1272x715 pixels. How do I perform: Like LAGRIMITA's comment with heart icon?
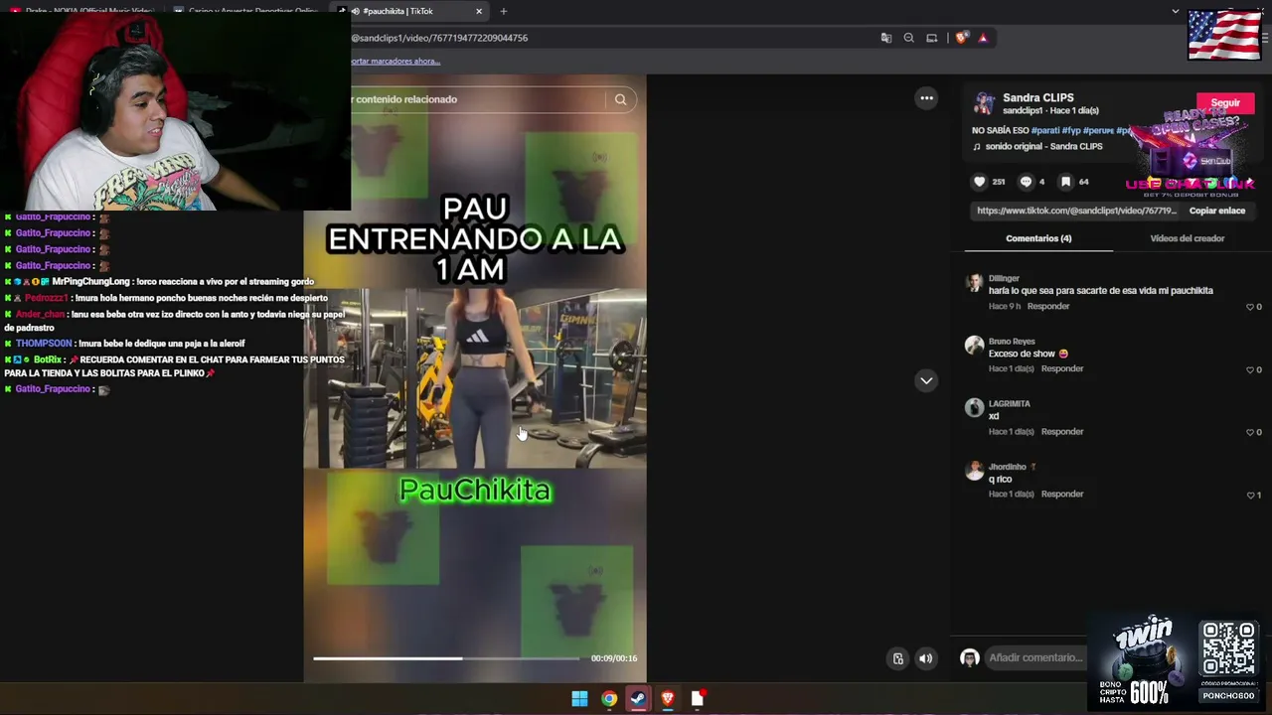coord(1250,432)
